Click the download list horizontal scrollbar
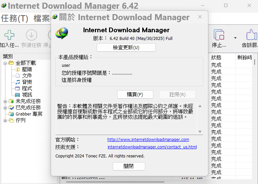 pyautogui.click(x=115, y=182)
